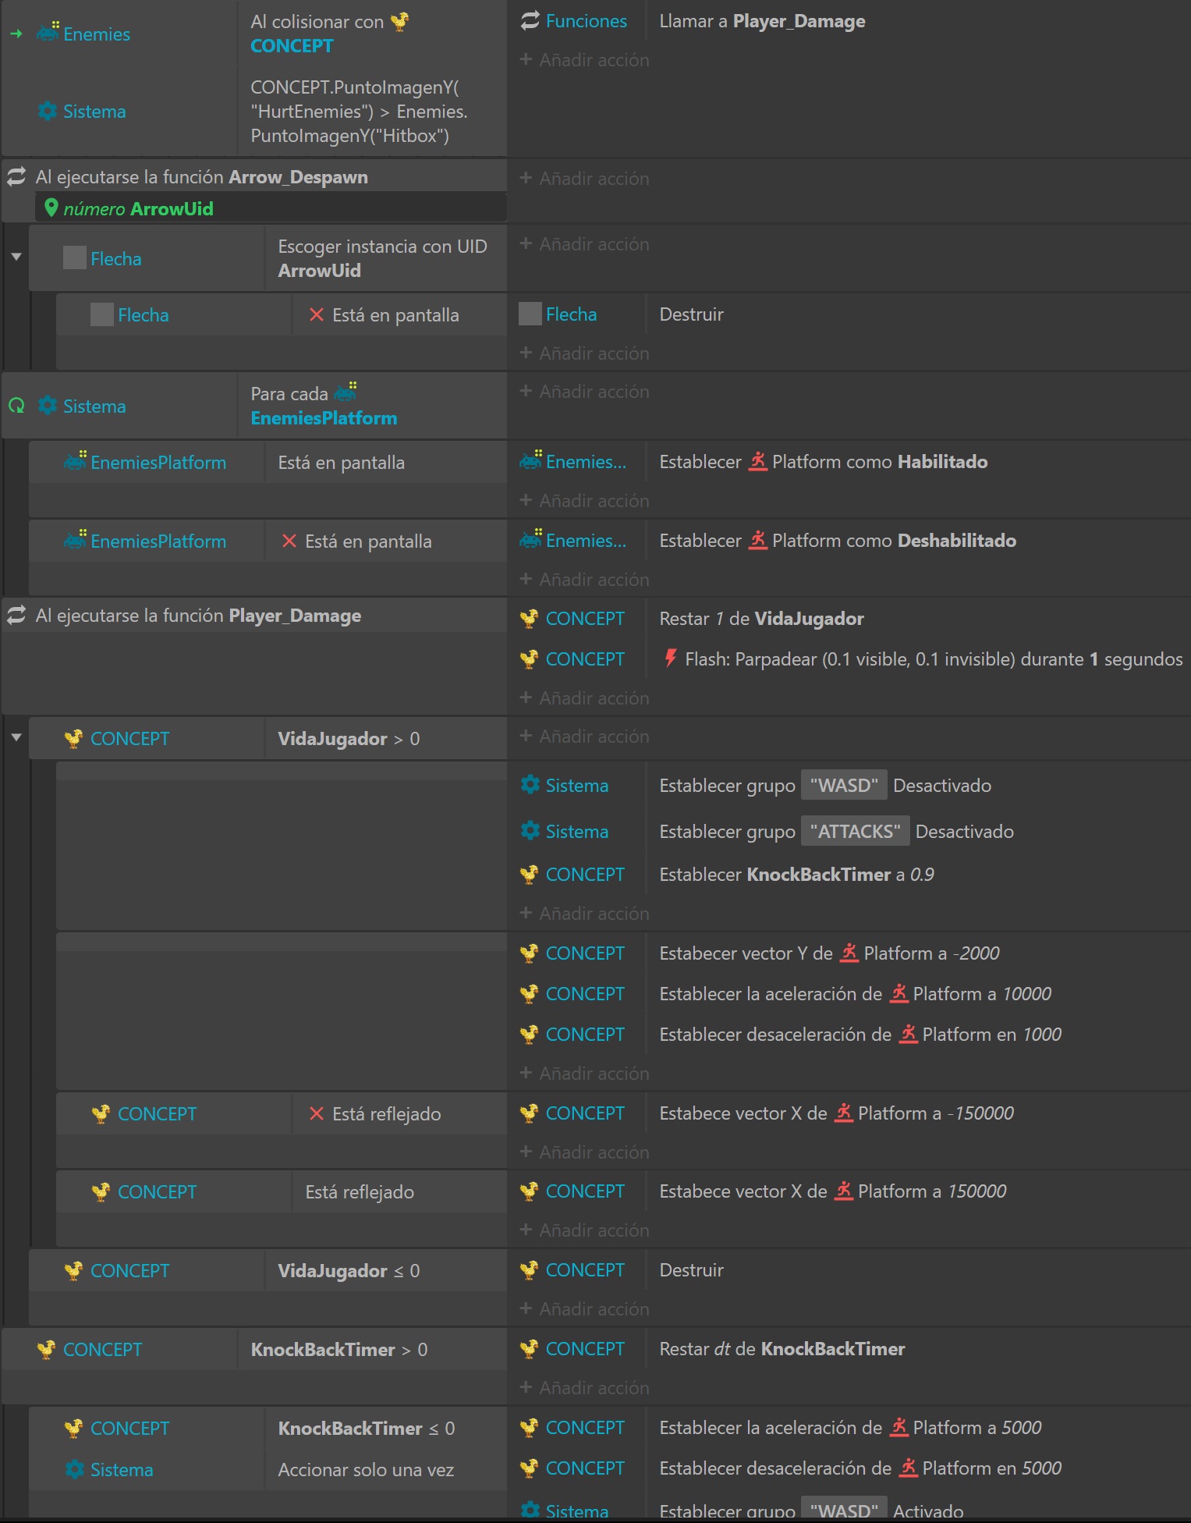
Task: Click the Enemies sprite icon in the collision condition
Action: pyautogui.click(x=48, y=34)
